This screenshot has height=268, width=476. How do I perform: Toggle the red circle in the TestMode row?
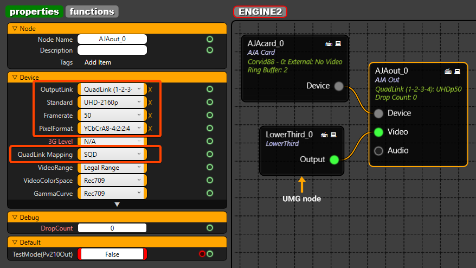pos(202,254)
